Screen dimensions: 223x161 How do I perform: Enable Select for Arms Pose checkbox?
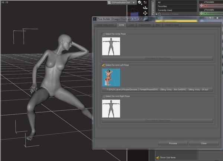click(104, 34)
